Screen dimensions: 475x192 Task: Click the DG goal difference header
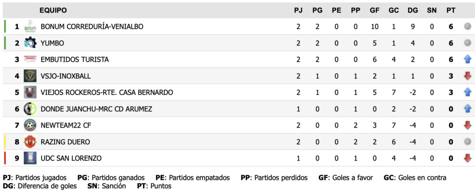point(412,10)
